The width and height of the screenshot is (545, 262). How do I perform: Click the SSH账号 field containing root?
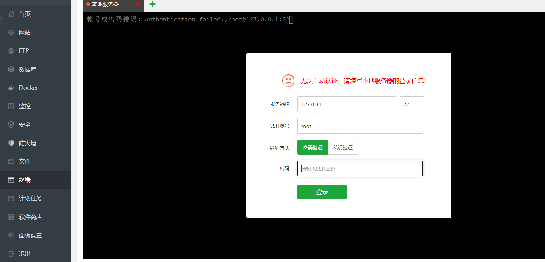(x=360, y=126)
